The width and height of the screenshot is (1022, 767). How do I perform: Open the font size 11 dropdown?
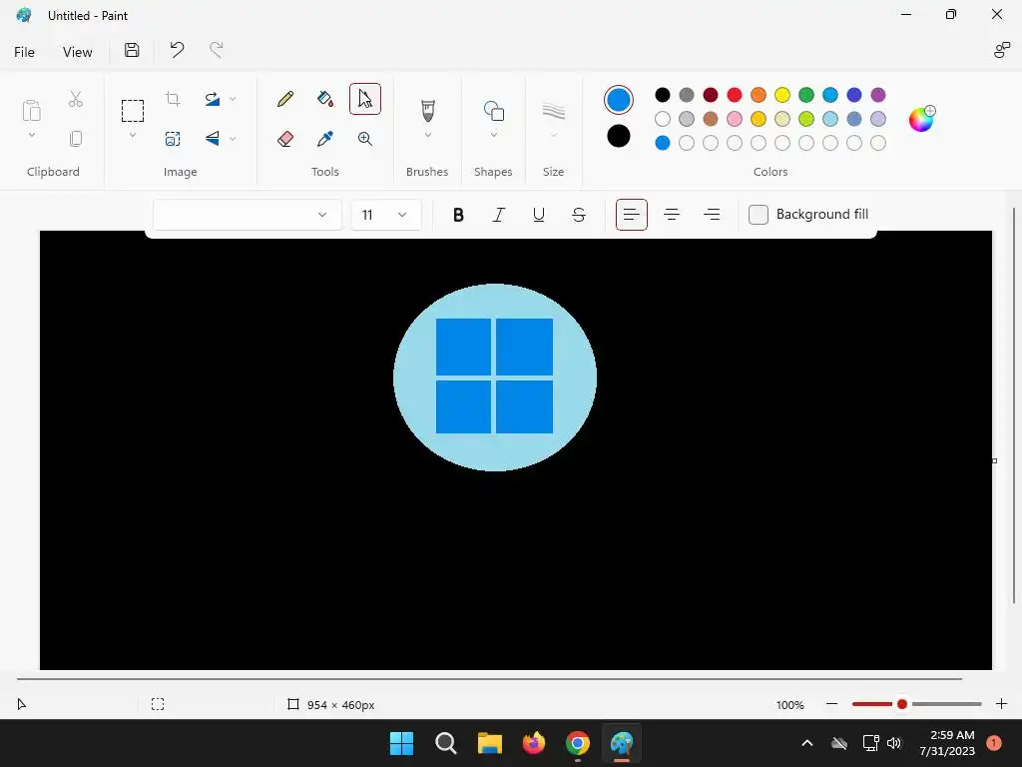tap(386, 215)
